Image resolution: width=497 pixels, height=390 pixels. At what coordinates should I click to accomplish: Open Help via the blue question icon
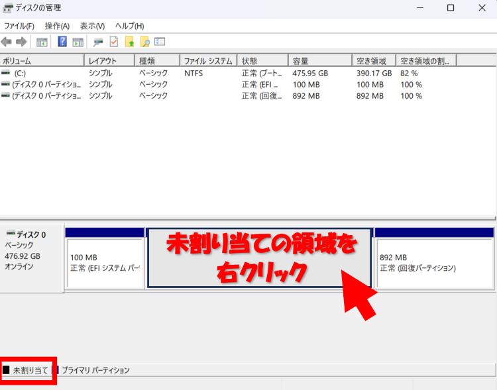tap(62, 42)
